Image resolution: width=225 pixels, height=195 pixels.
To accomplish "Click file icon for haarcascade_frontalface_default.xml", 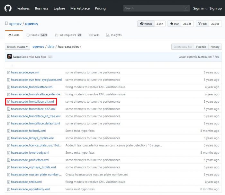I will click(9, 123).
